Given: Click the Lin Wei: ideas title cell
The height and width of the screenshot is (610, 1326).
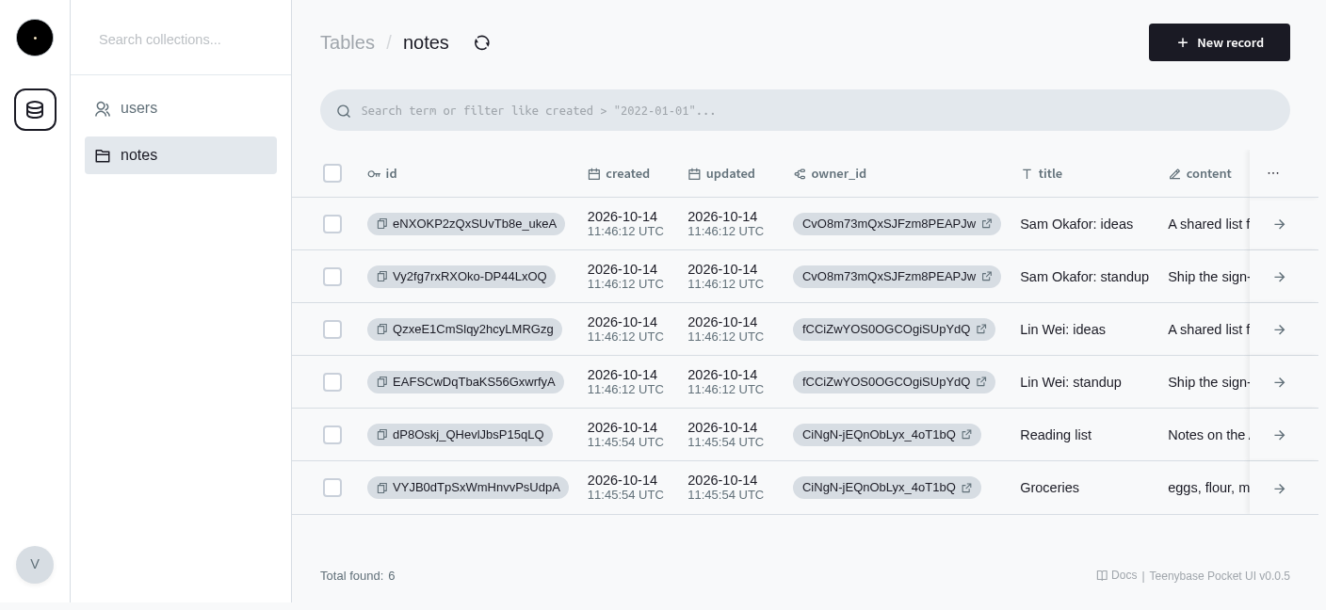Looking at the screenshot, I should click(1062, 329).
